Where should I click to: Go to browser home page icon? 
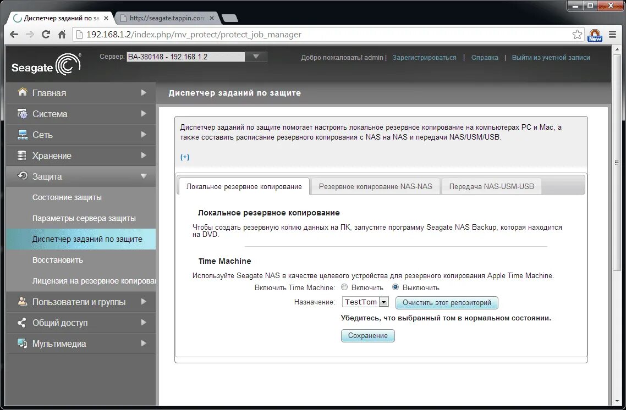click(62, 35)
